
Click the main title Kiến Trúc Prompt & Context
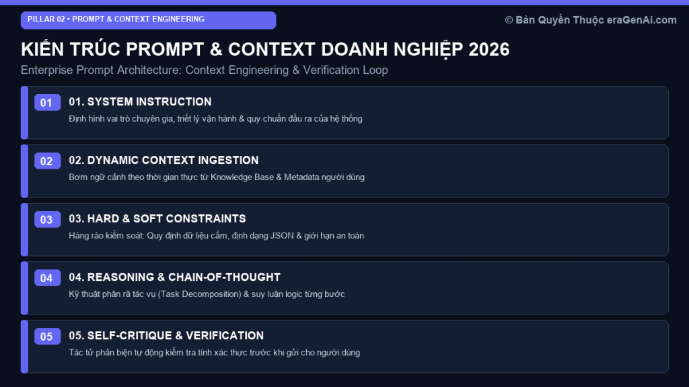265,50
